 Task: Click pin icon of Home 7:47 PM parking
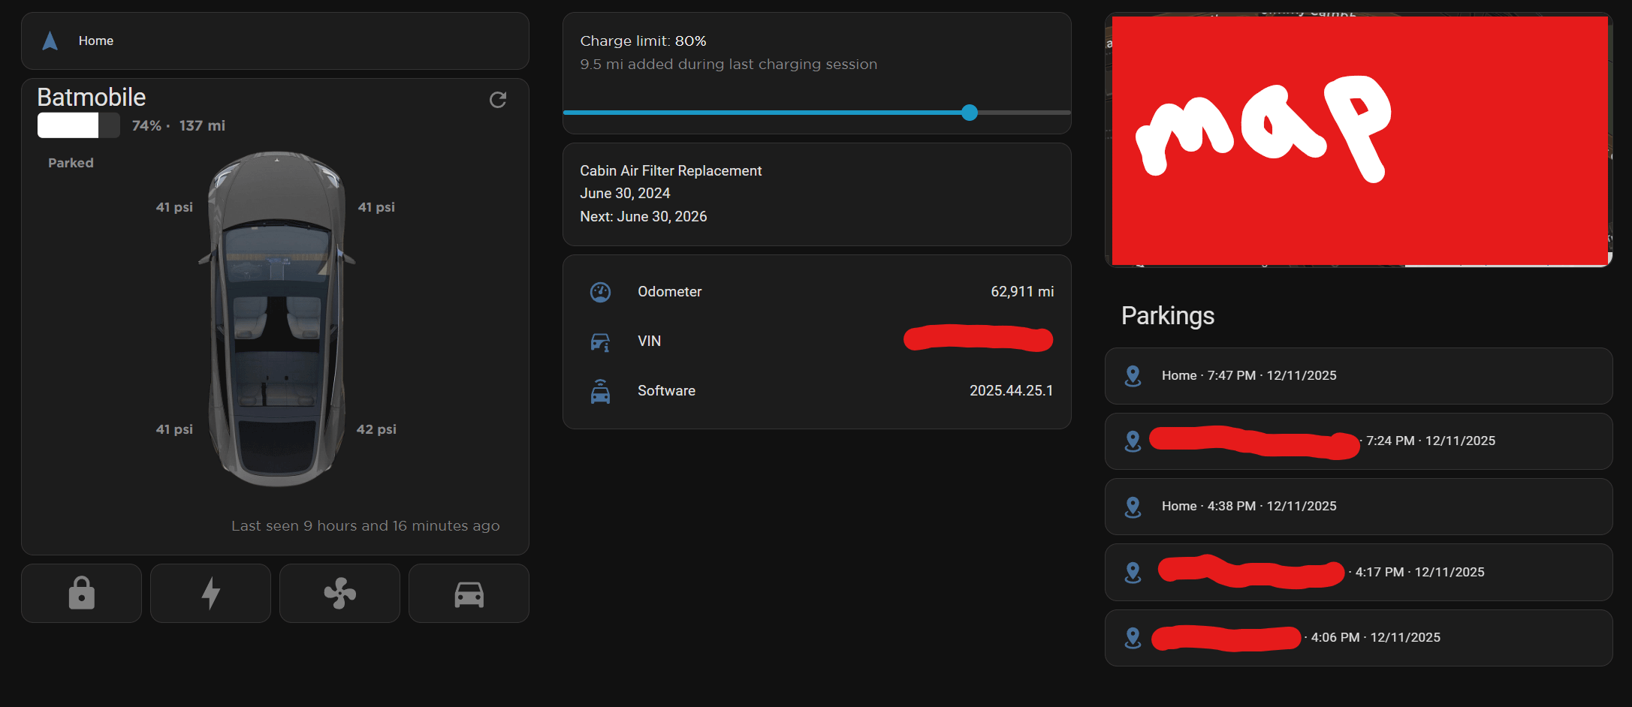(x=1133, y=376)
